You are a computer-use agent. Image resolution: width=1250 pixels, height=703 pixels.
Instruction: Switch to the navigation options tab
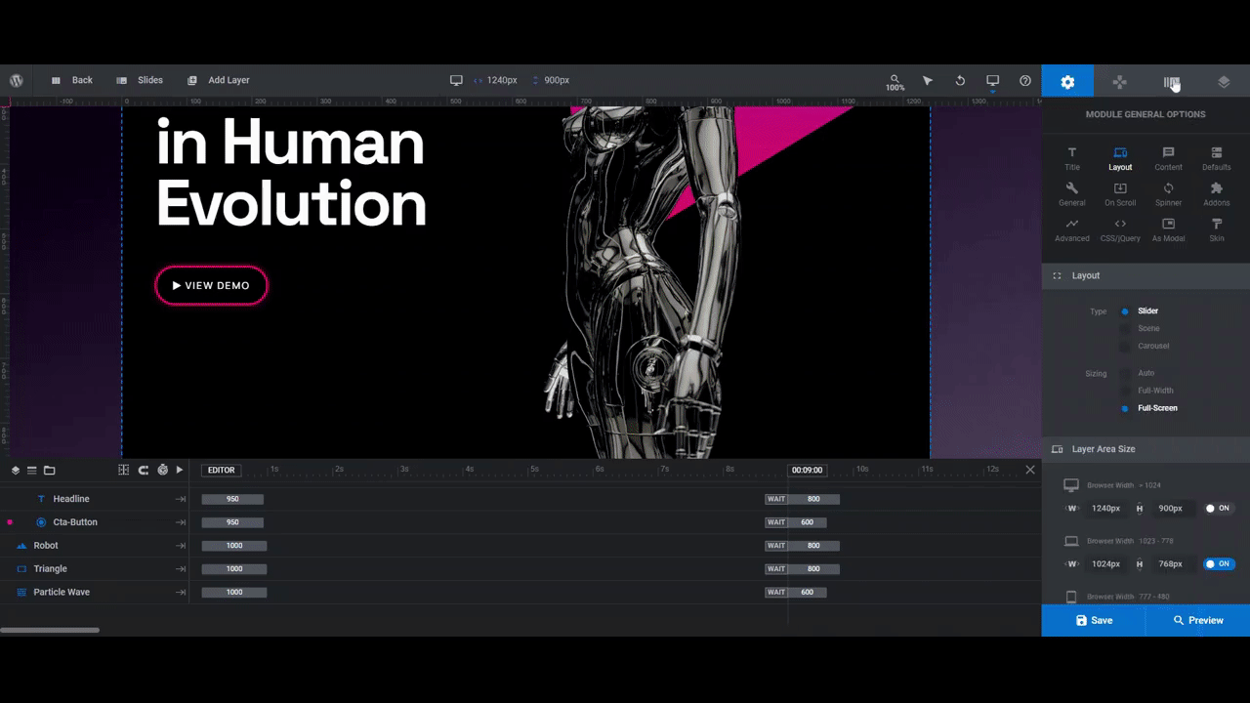pos(1120,82)
